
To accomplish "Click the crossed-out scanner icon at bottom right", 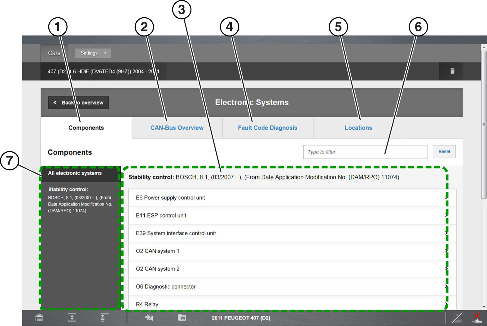I will (457, 318).
